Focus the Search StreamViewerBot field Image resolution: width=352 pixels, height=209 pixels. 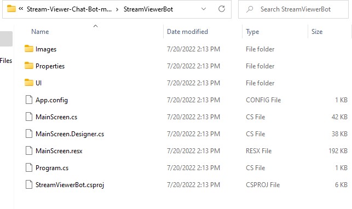coord(293,9)
